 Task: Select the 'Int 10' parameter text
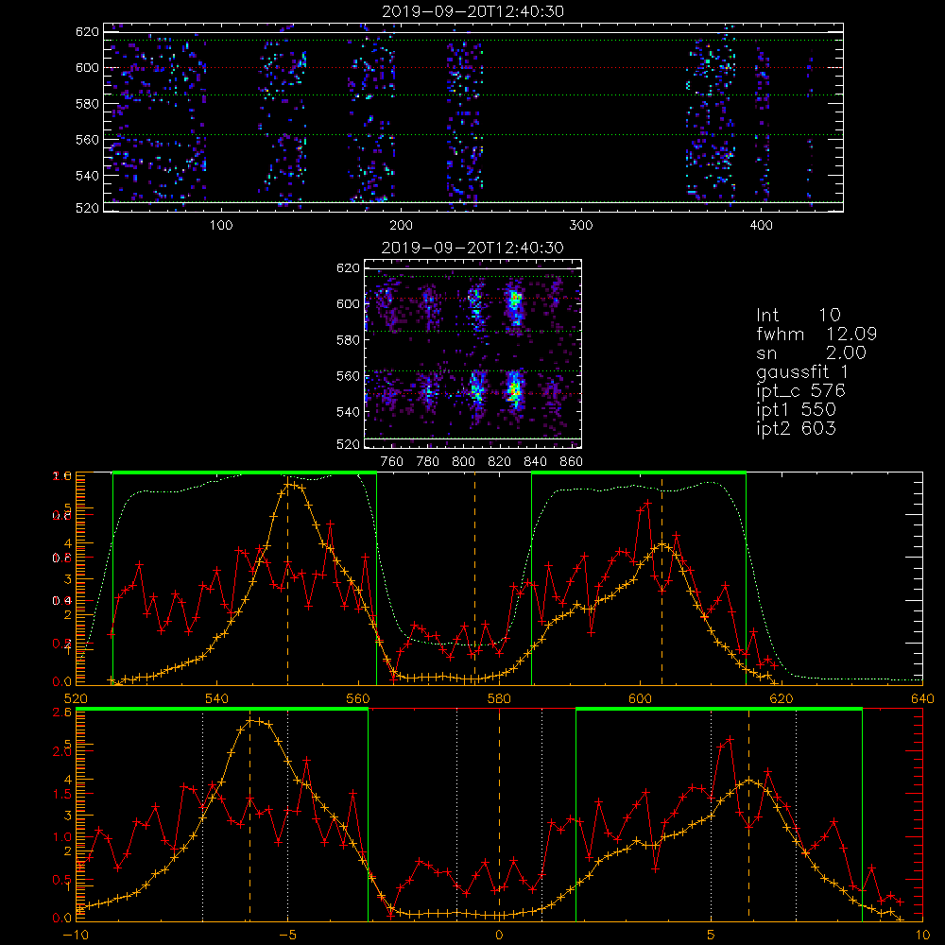pyautogui.click(x=799, y=315)
